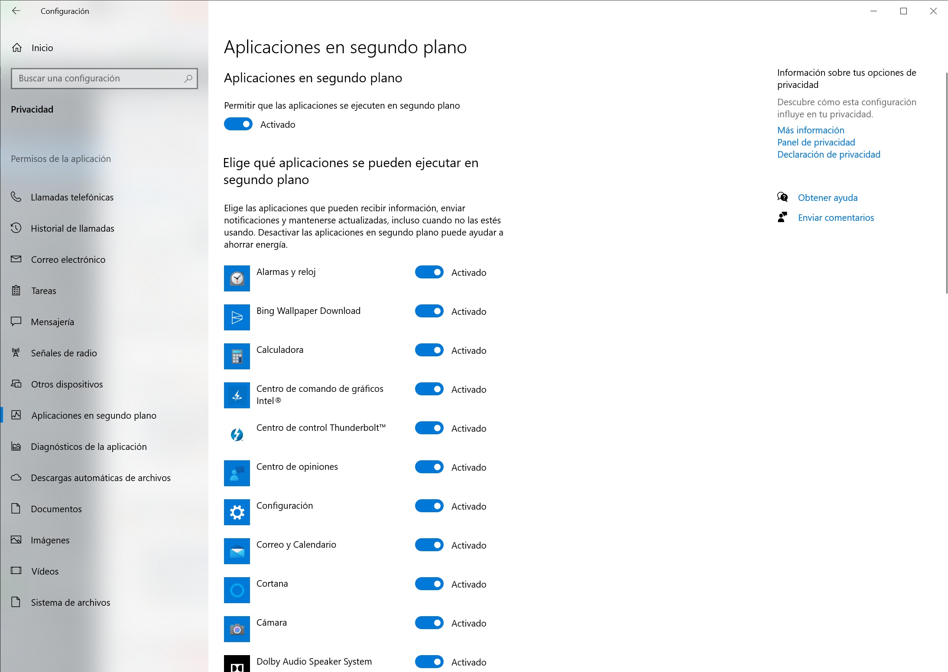
Task: Click the Intel graphics command center icon
Action: tap(237, 395)
